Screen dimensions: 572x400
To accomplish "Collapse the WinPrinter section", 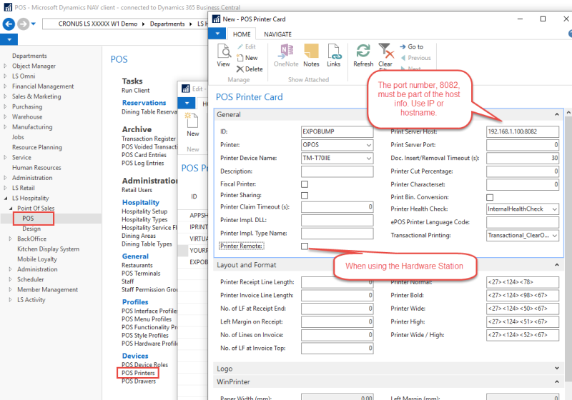I will (x=557, y=381).
